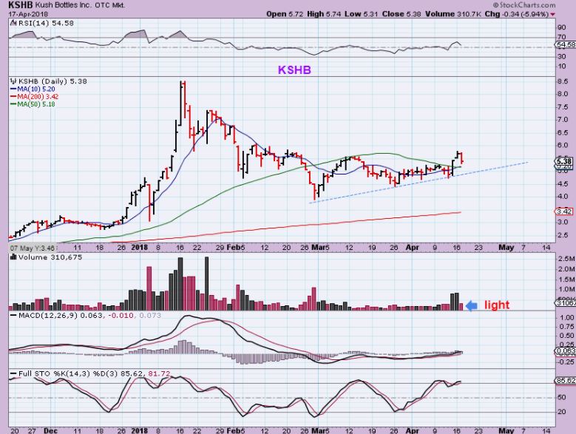Select the KSHB (Daily) 5.38 legend
This screenshot has height=434, width=576.
point(52,81)
